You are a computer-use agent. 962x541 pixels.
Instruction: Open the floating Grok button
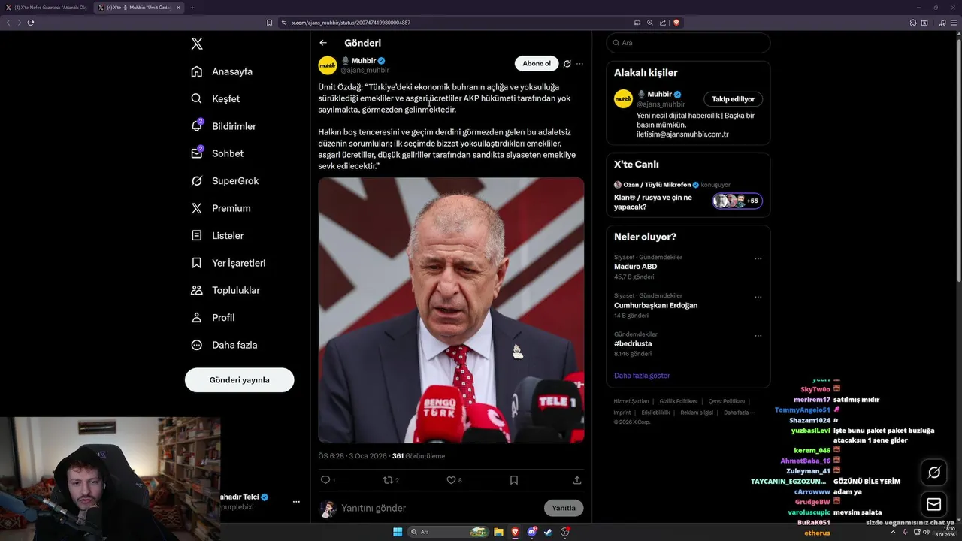934,473
